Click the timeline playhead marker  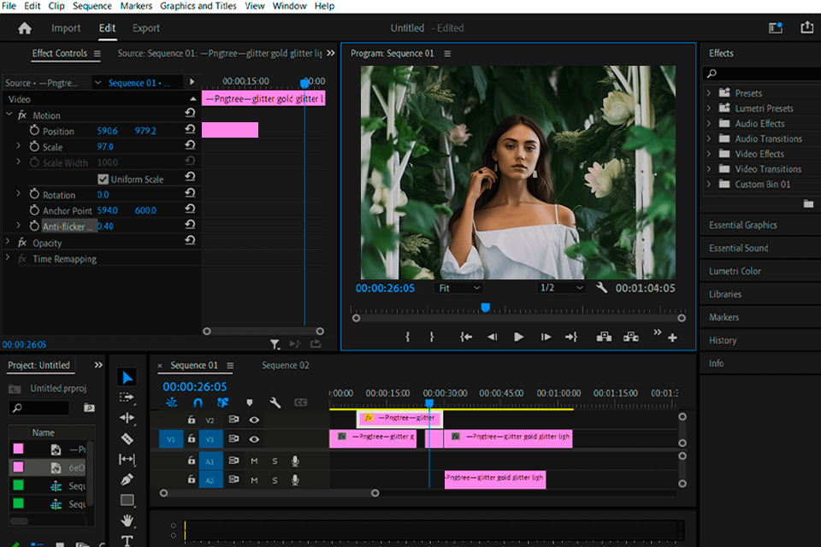[429, 403]
